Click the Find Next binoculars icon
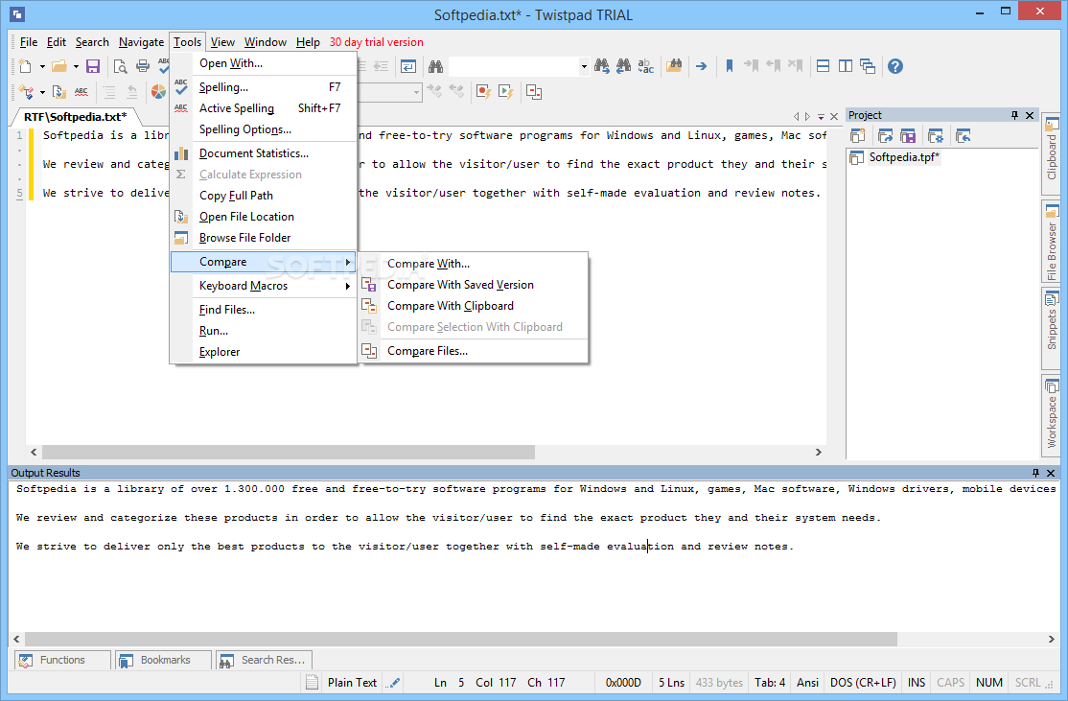Screen dimensions: 1068x701 (601, 66)
